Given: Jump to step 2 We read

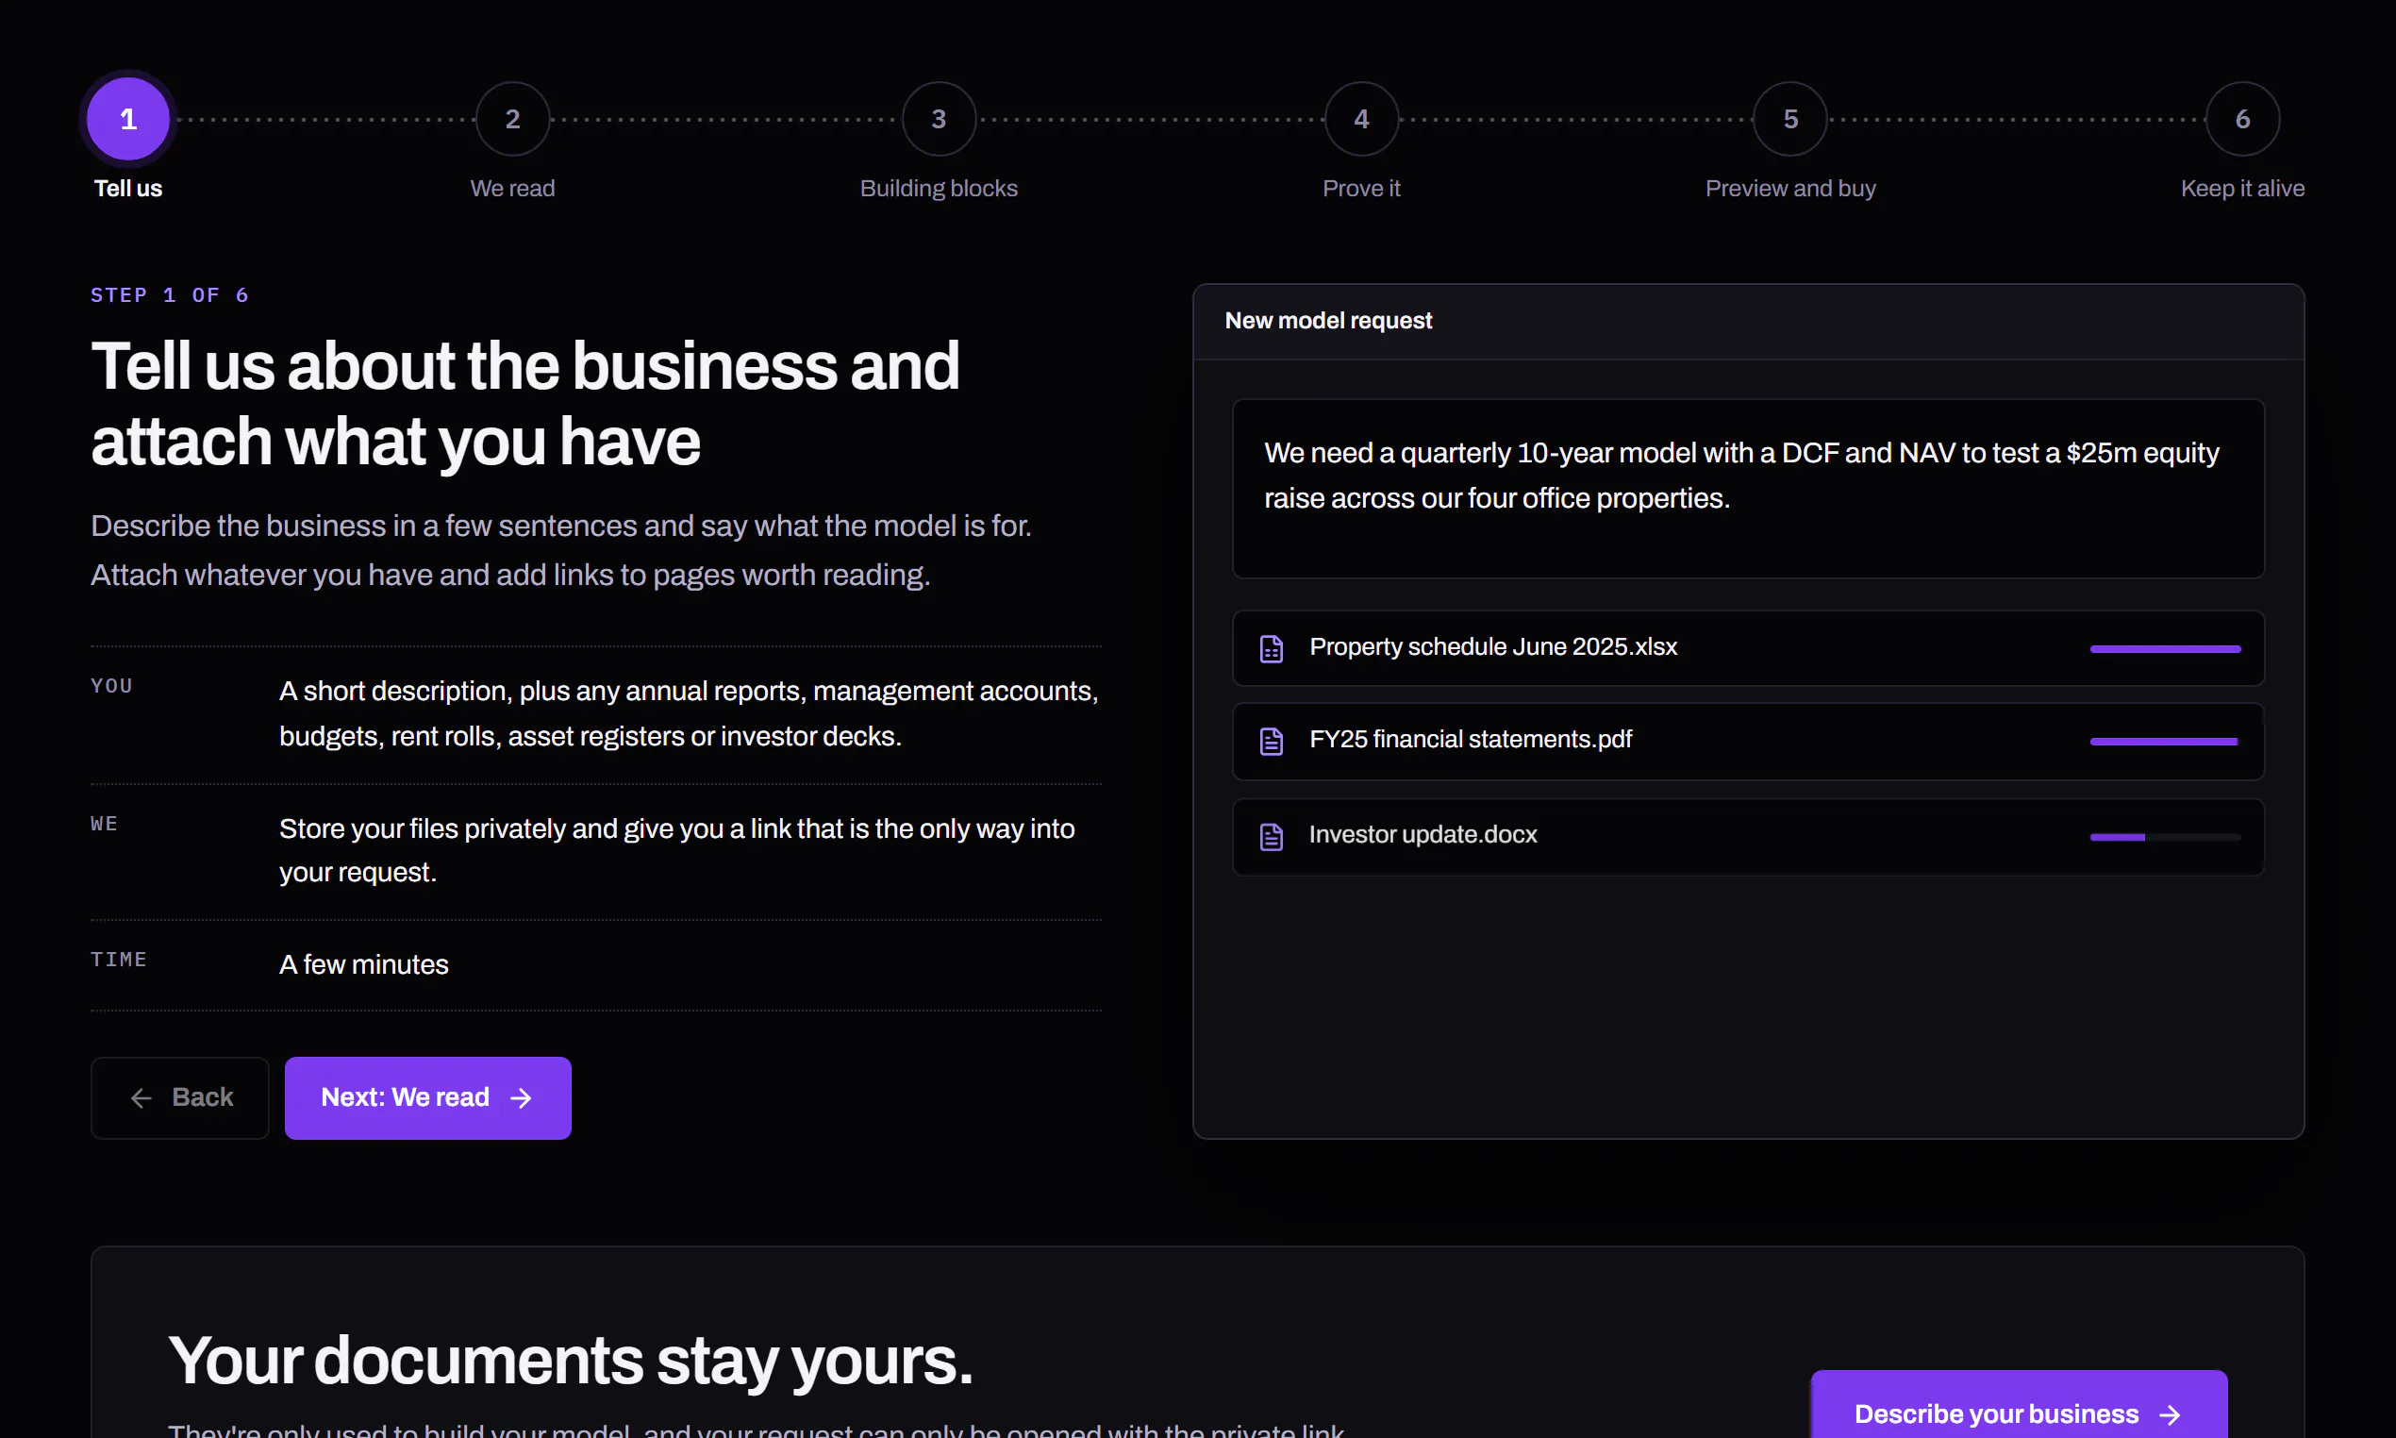Looking at the screenshot, I should coord(512,119).
